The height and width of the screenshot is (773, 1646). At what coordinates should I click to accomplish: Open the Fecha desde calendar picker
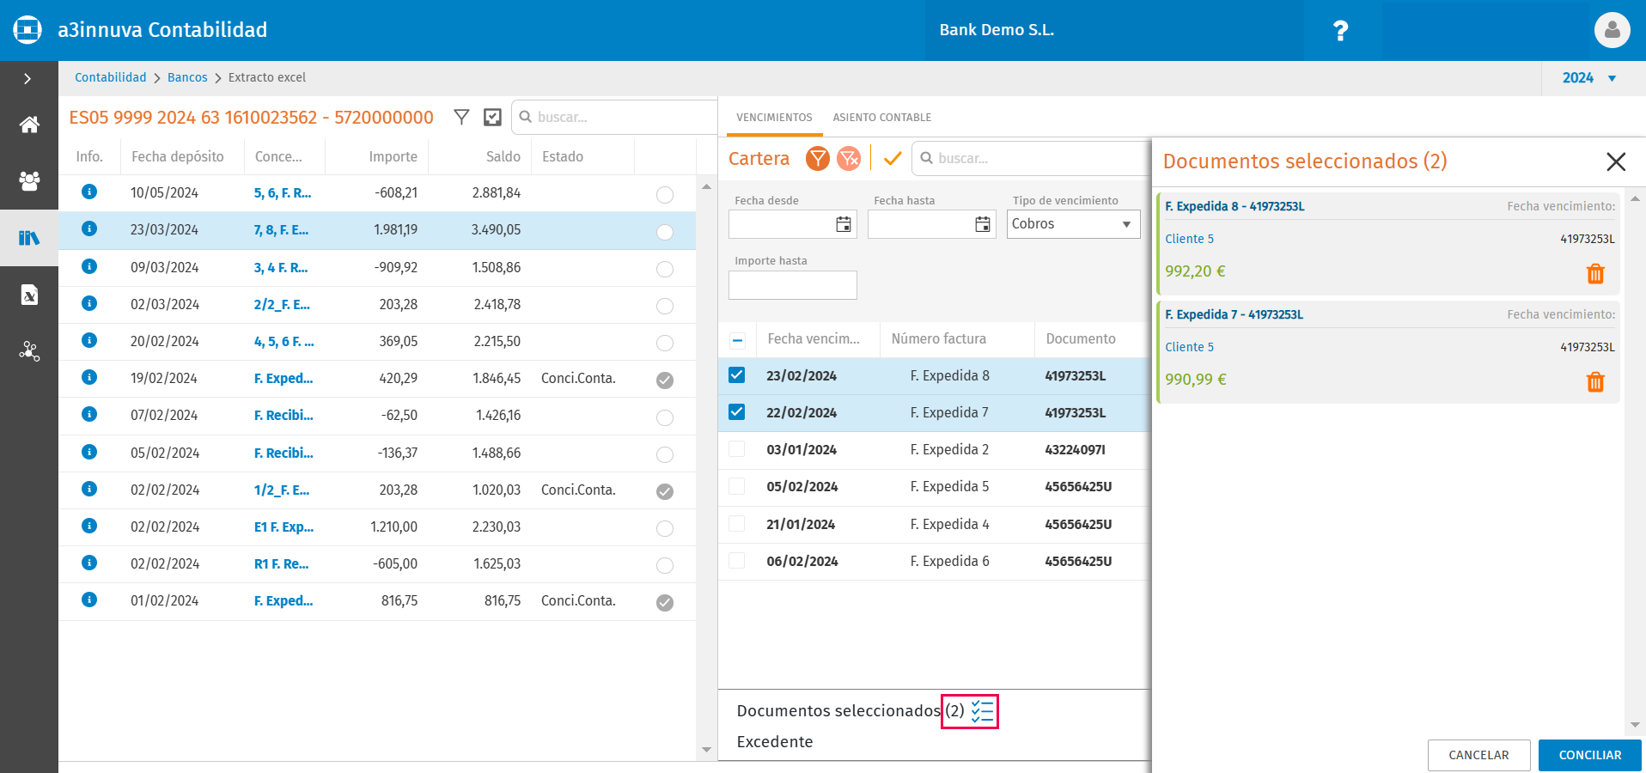[844, 224]
